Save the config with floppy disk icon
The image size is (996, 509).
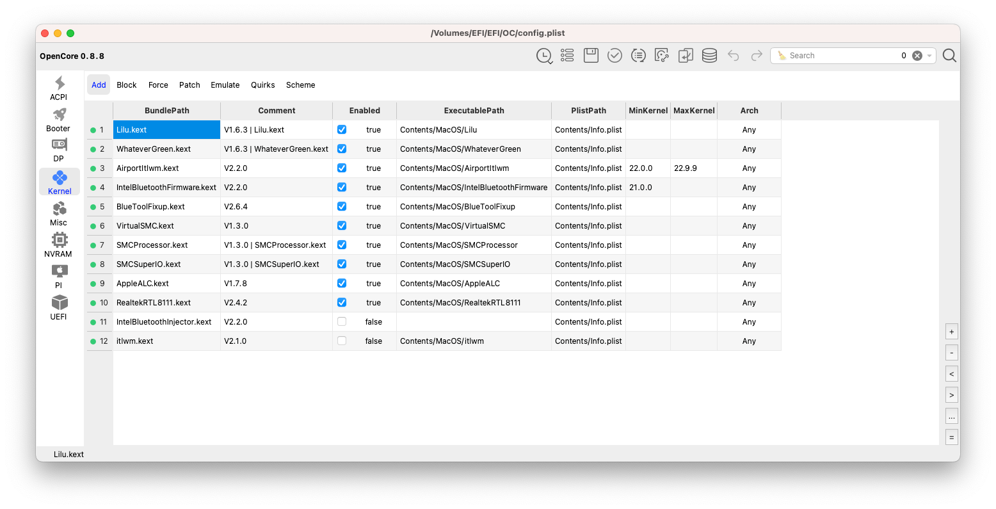coord(591,56)
